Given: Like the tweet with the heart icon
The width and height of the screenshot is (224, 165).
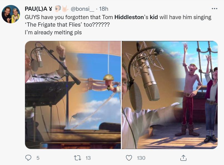Looking at the screenshot, I should pos(129,158).
